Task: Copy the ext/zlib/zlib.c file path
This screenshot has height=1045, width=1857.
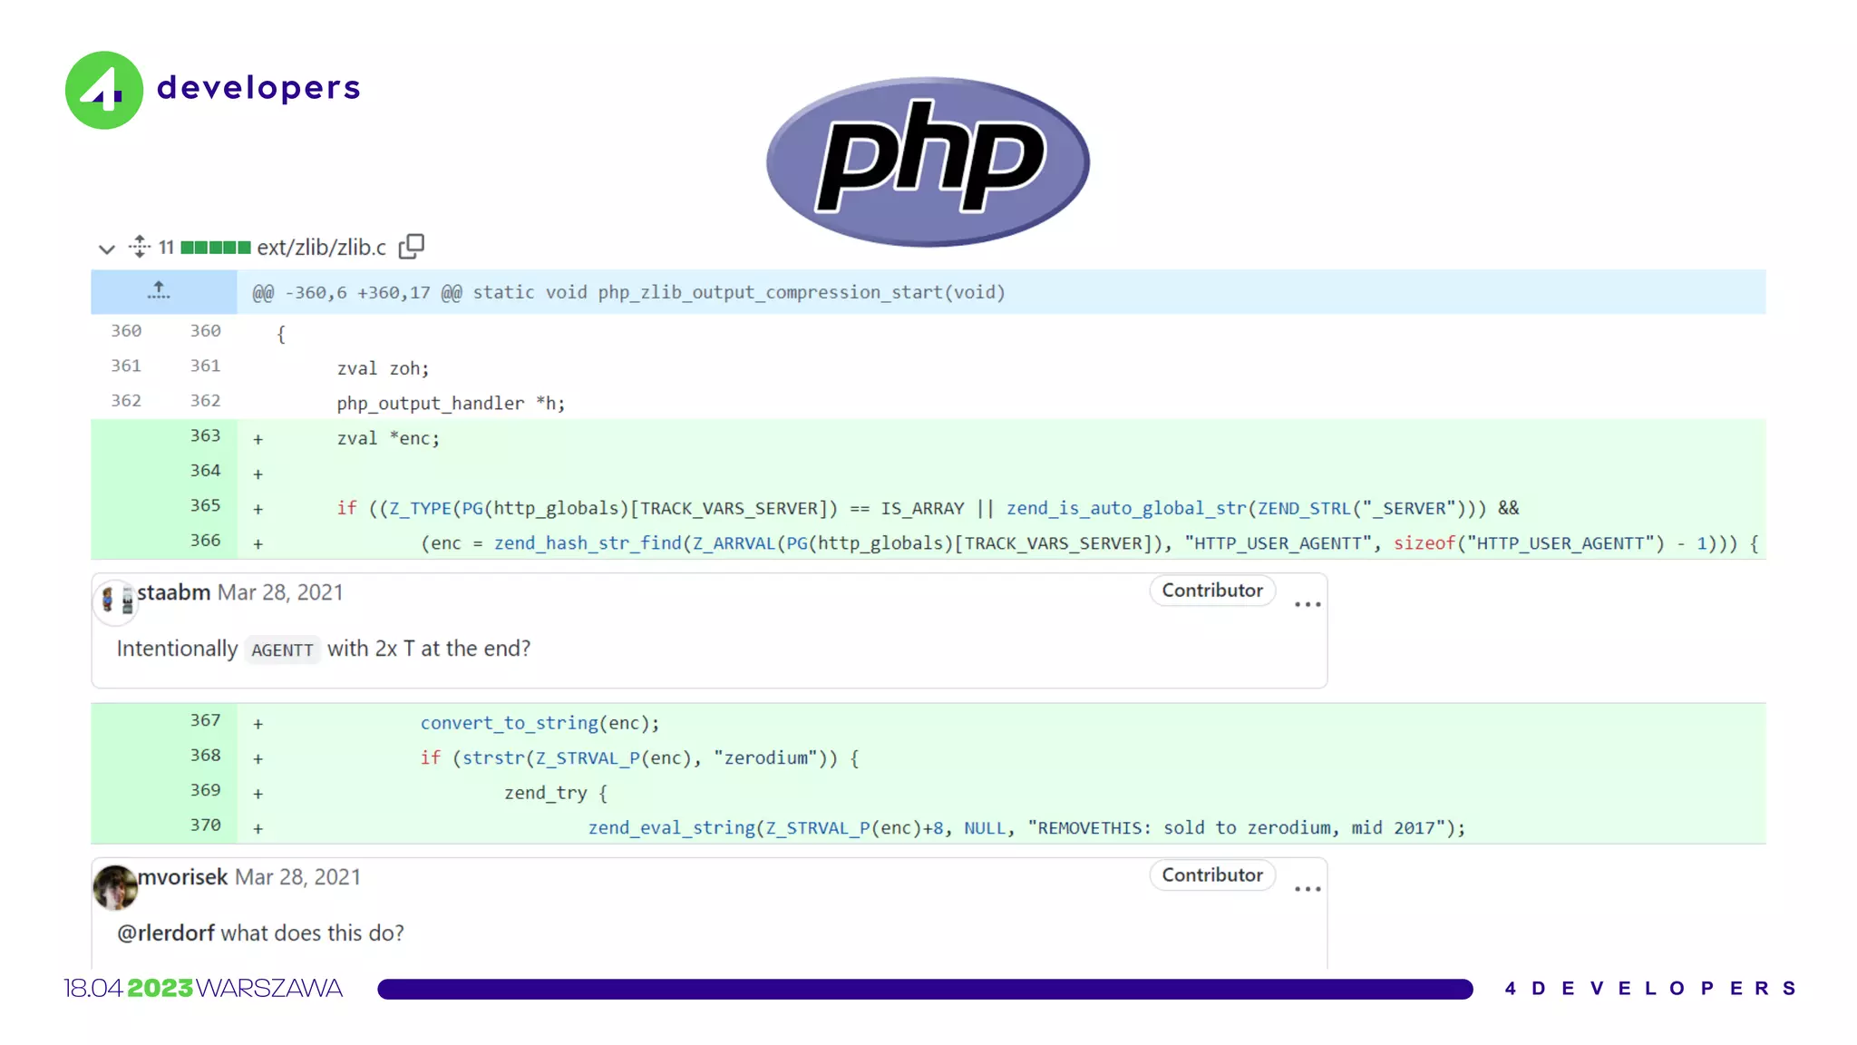Action: coord(412,246)
